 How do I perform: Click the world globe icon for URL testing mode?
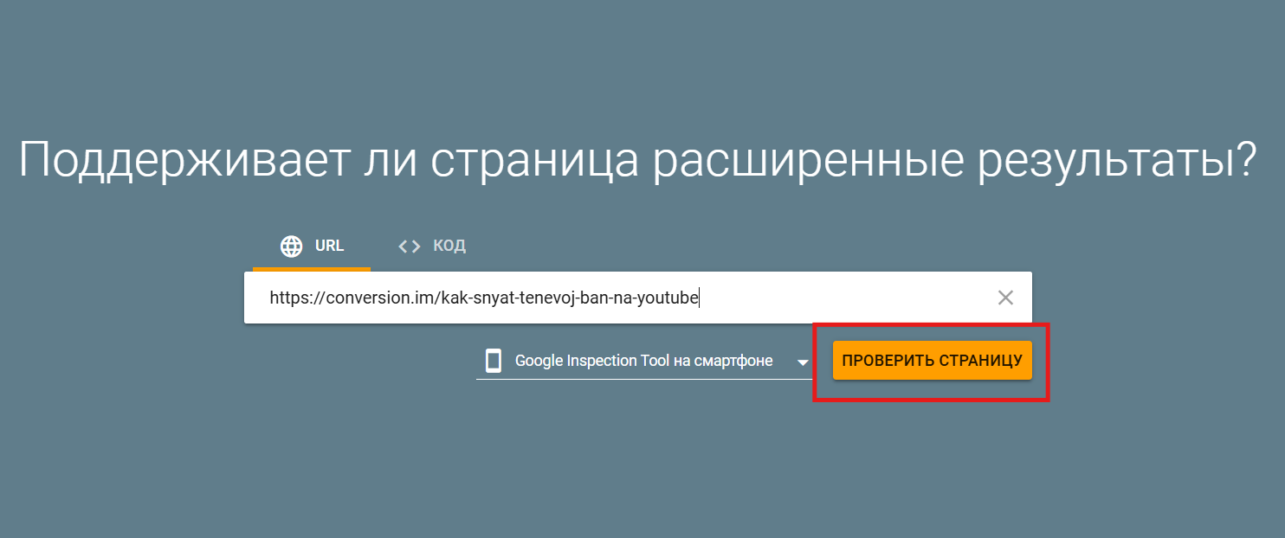point(291,246)
